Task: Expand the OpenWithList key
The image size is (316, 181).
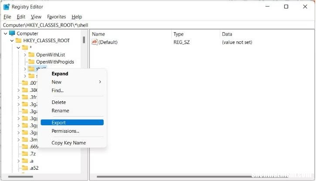Action: [25, 55]
